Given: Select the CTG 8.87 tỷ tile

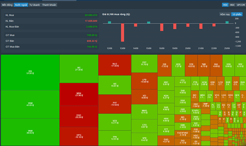Looking at the screenshot, I should pos(144,126).
